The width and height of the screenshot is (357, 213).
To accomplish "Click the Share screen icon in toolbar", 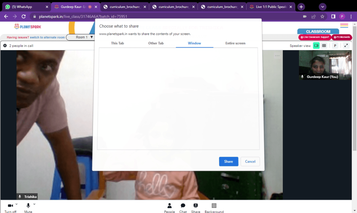I will pos(196,208).
